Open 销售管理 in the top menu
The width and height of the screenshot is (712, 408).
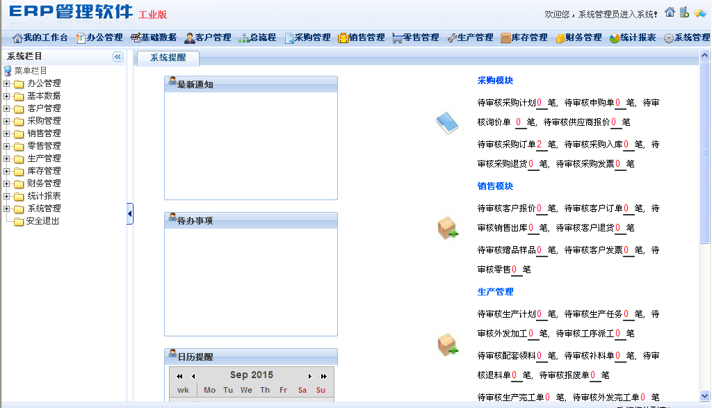361,38
